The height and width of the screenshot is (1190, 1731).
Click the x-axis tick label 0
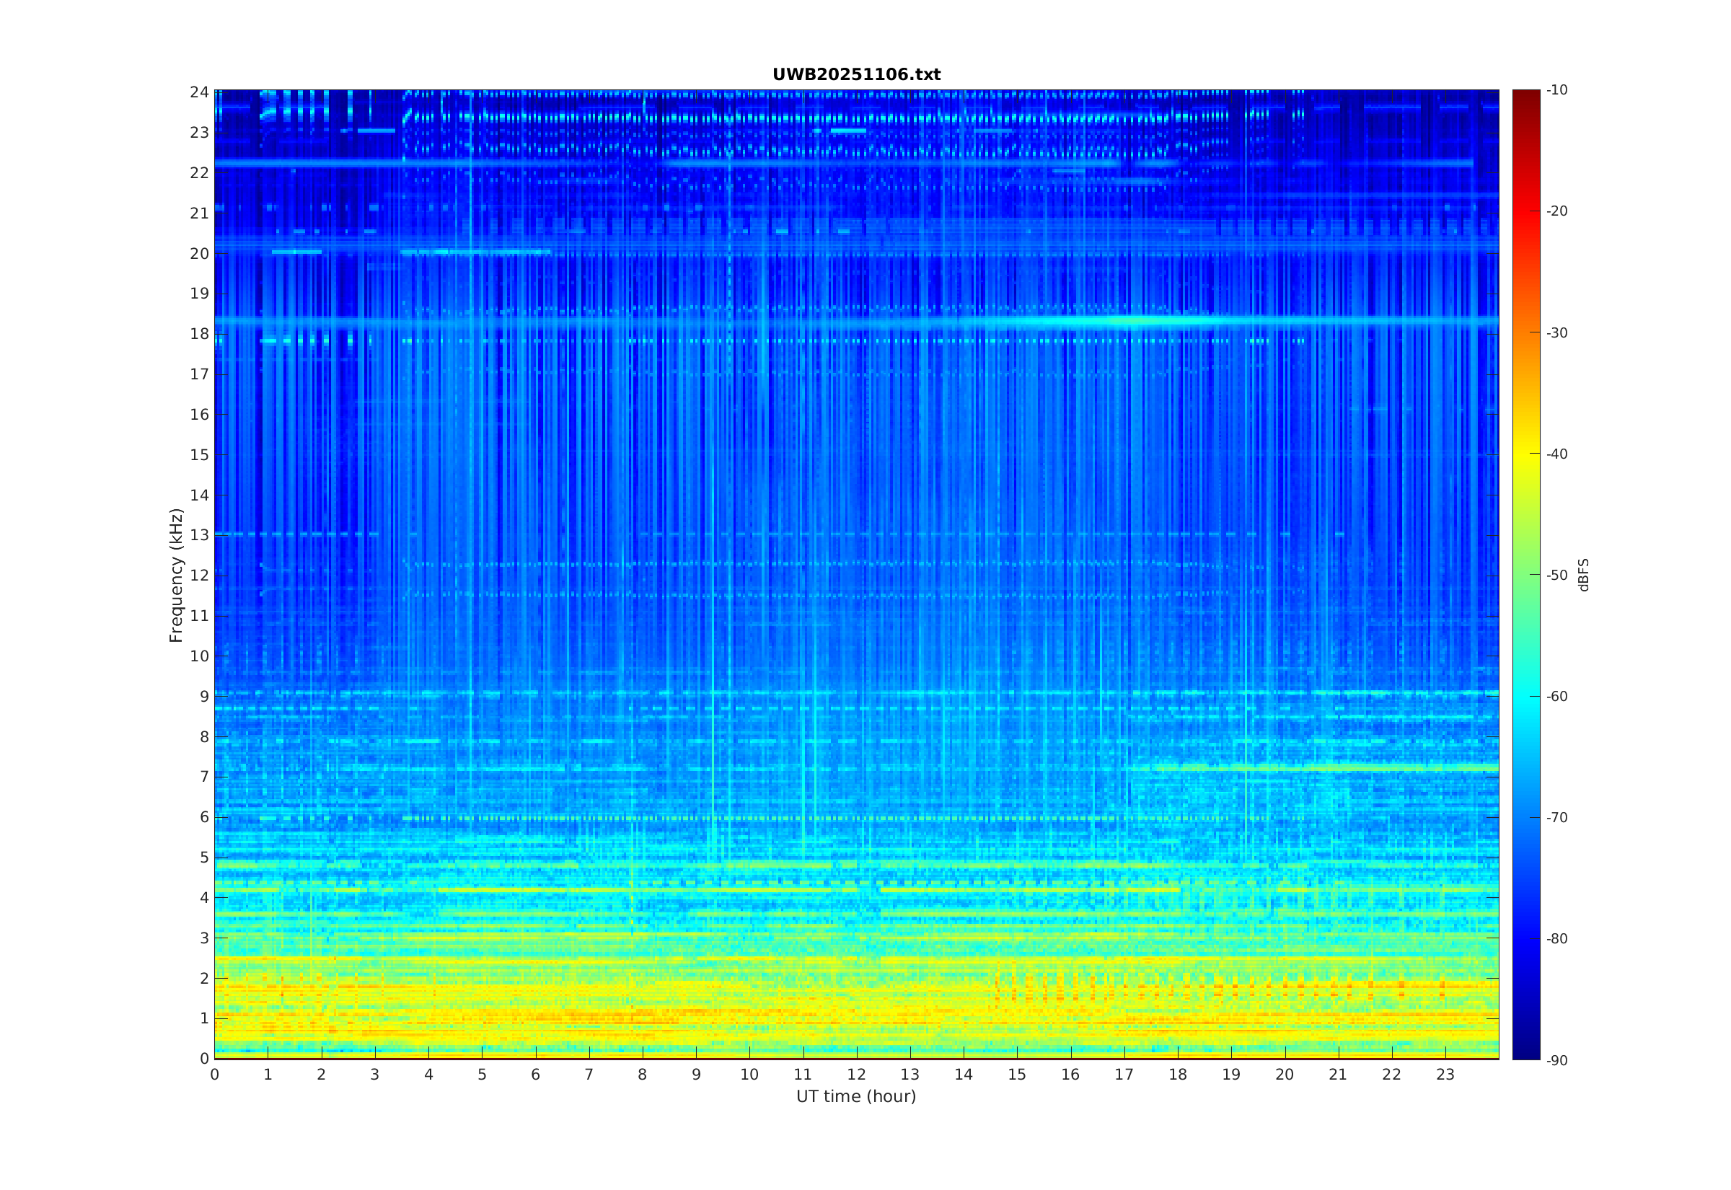(215, 1075)
